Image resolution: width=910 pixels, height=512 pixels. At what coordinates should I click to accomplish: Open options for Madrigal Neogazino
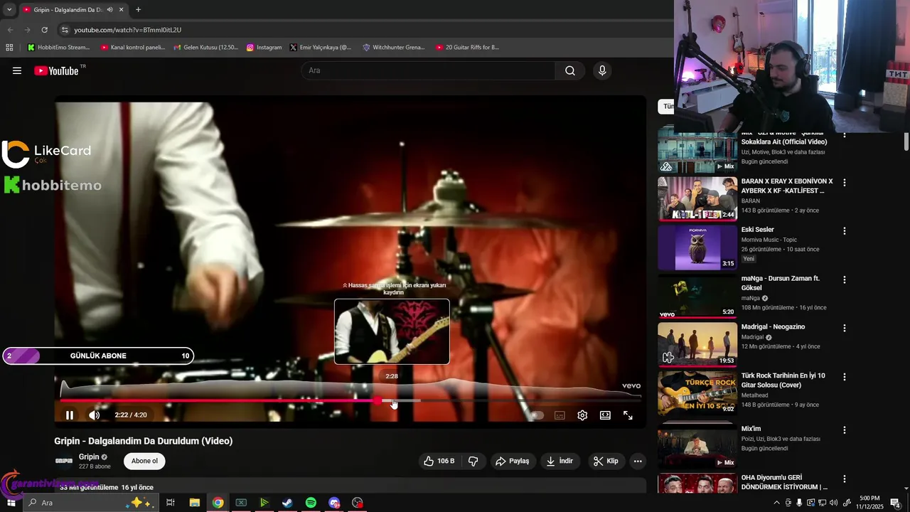845,329
